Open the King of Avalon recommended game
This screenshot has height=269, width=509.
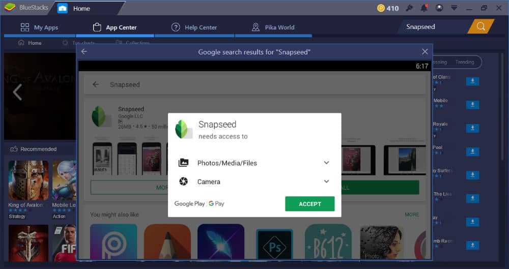point(28,181)
